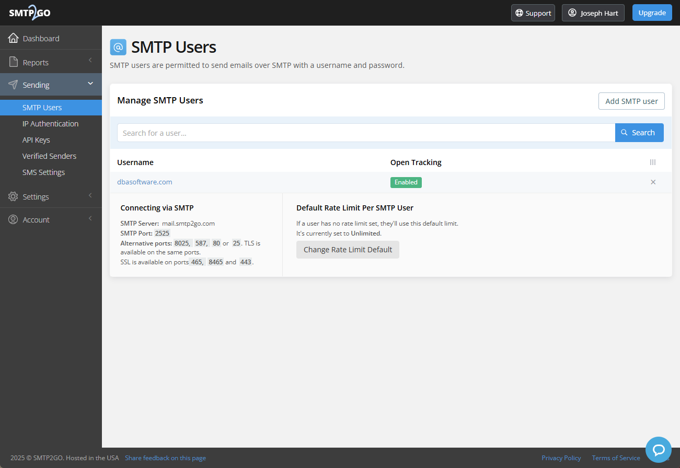680x468 pixels.
Task: Click the SMTP port 2525 value
Action: point(162,233)
